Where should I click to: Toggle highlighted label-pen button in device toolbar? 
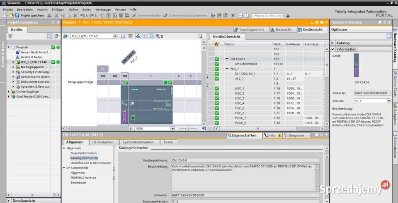(x=138, y=36)
